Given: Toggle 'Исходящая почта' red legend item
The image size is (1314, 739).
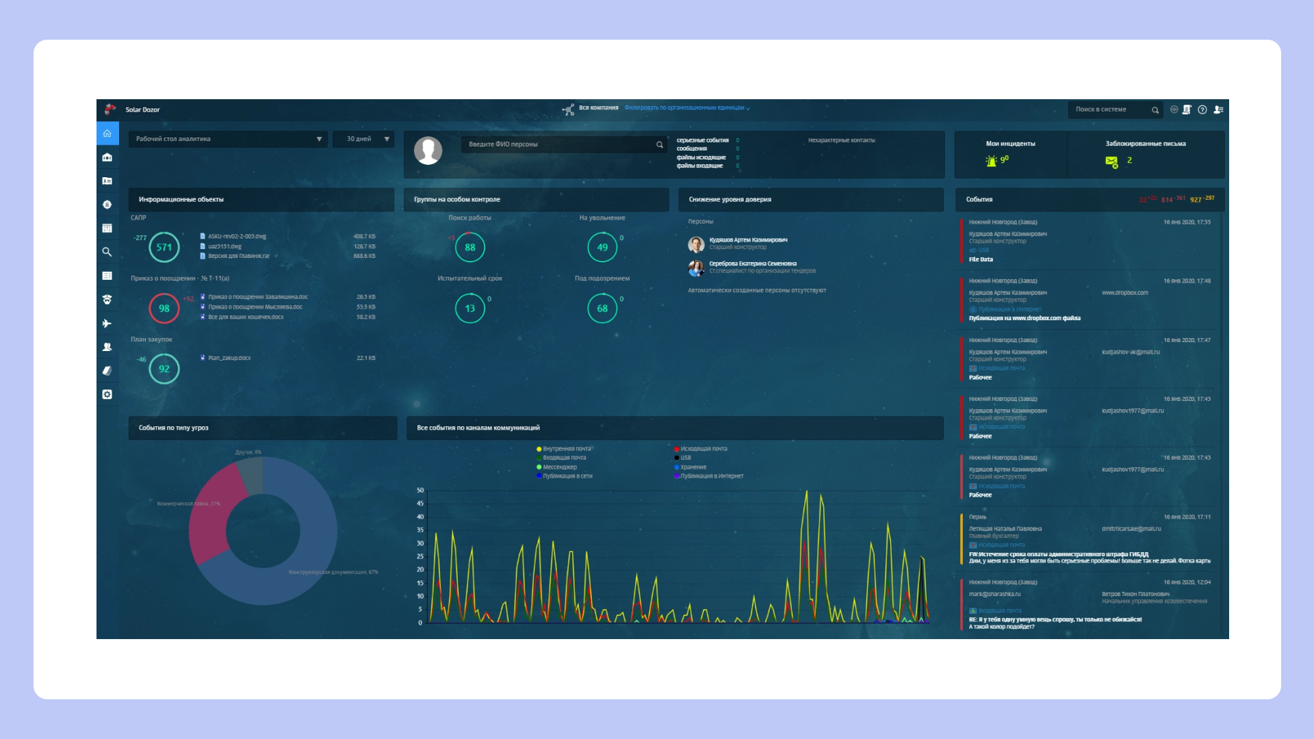Looking at the screenshot, I should (703, 449).
